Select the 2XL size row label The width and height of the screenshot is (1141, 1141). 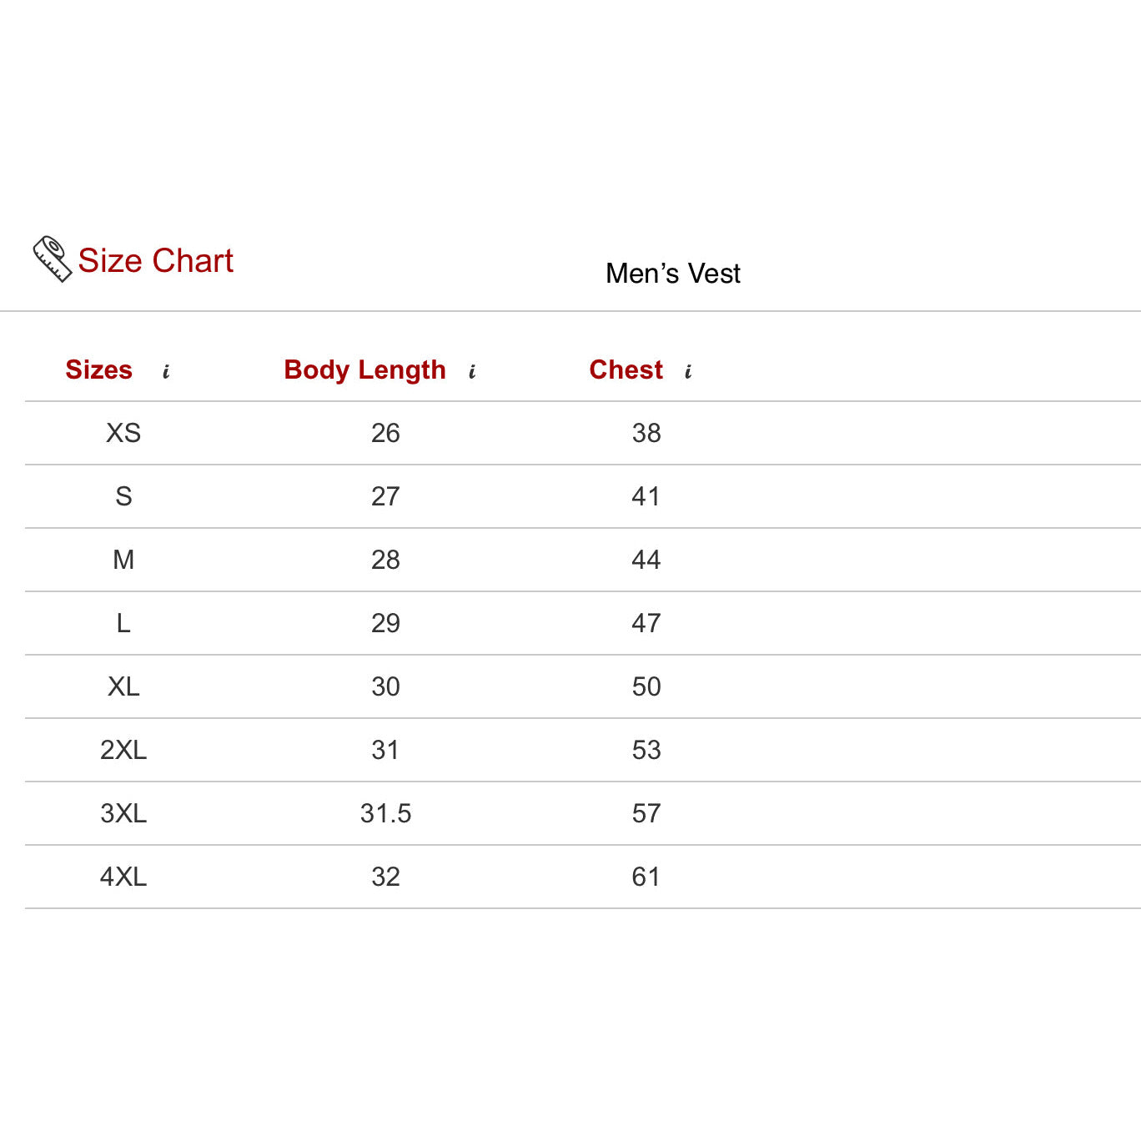pyautogui.click(x=123, y=751)
